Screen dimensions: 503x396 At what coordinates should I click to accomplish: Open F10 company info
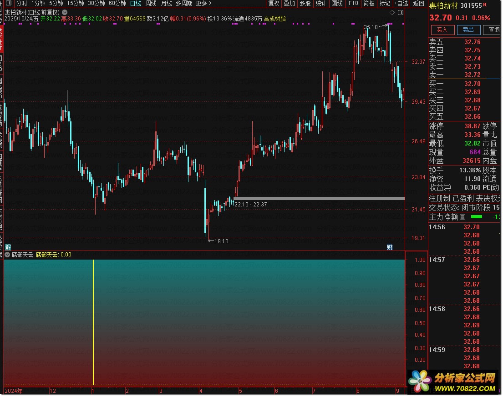point(353,3)
